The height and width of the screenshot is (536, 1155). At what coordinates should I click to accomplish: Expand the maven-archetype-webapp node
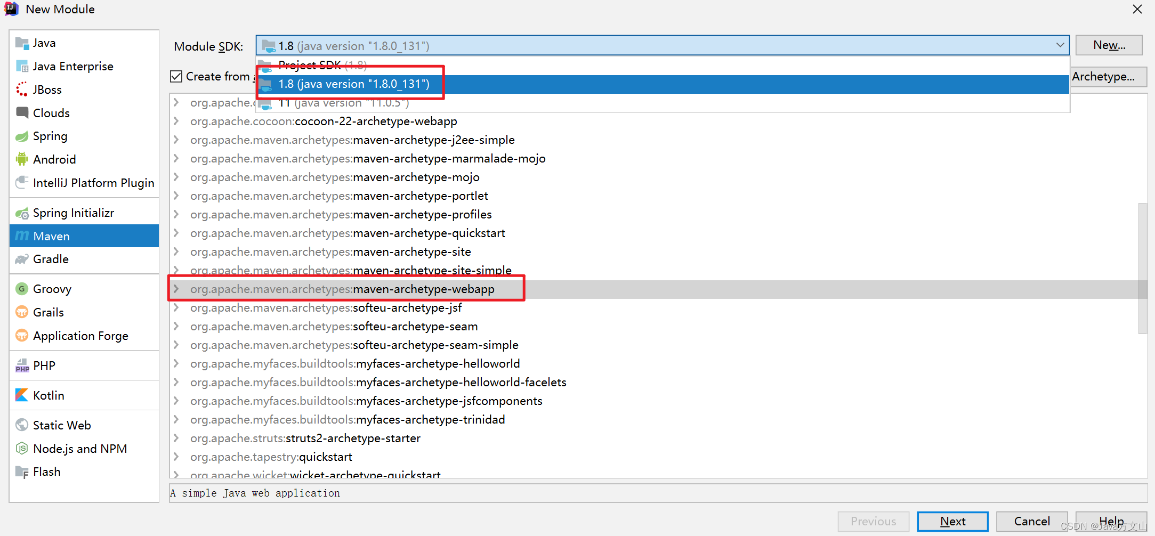pos(176,289)
